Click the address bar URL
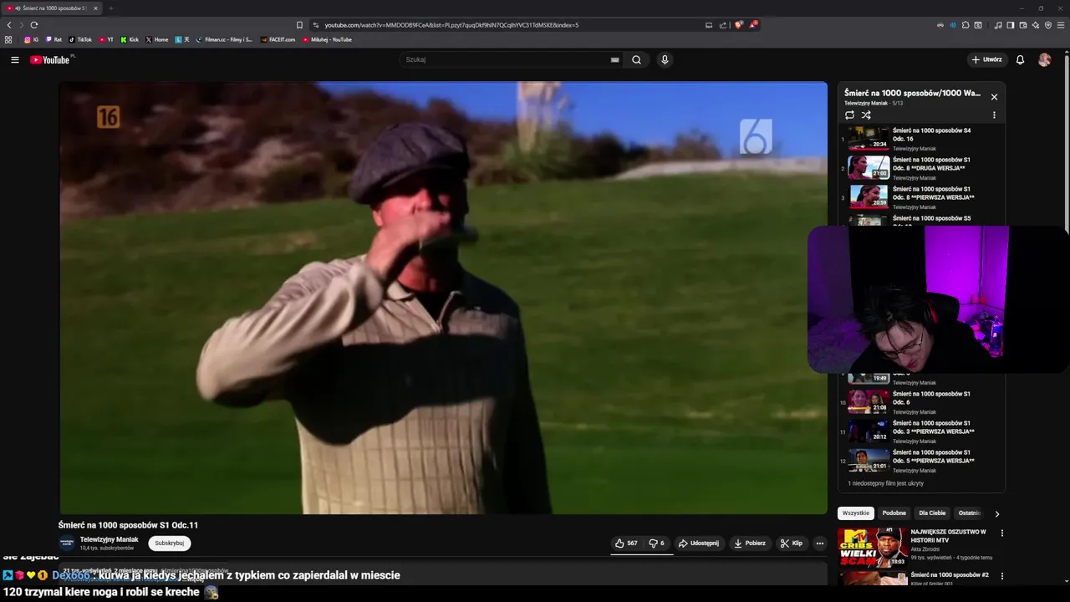1070x602 pixels. [451, 25]
